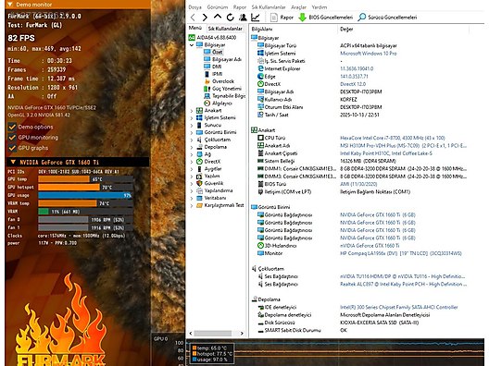
Task: Click the refresh icon in AIDA64 toolbar
Action: 231,18
